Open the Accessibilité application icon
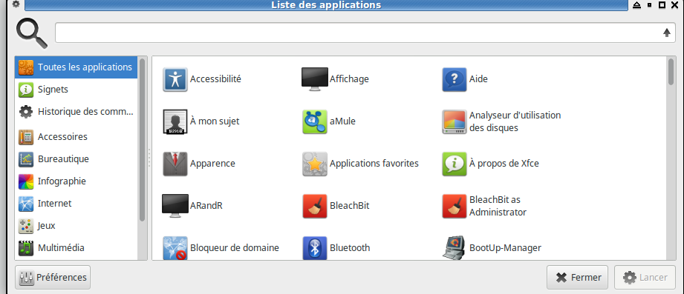684x294 pixels. tap(175, 79)
